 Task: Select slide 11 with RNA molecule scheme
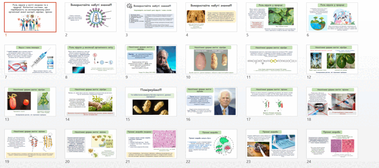click(271, 59)
